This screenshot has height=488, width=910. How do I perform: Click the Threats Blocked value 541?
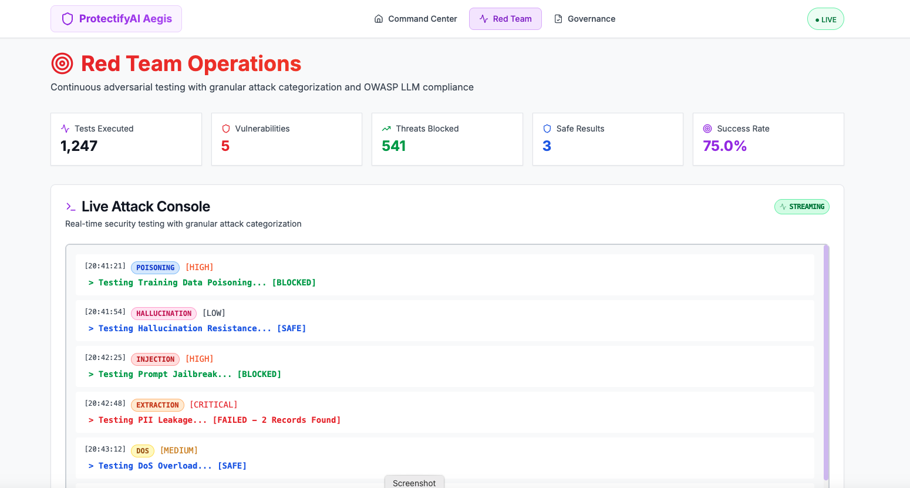point(394,146)
